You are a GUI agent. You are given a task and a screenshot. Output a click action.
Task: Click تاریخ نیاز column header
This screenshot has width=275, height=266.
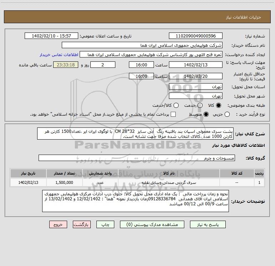coord(28,173)
